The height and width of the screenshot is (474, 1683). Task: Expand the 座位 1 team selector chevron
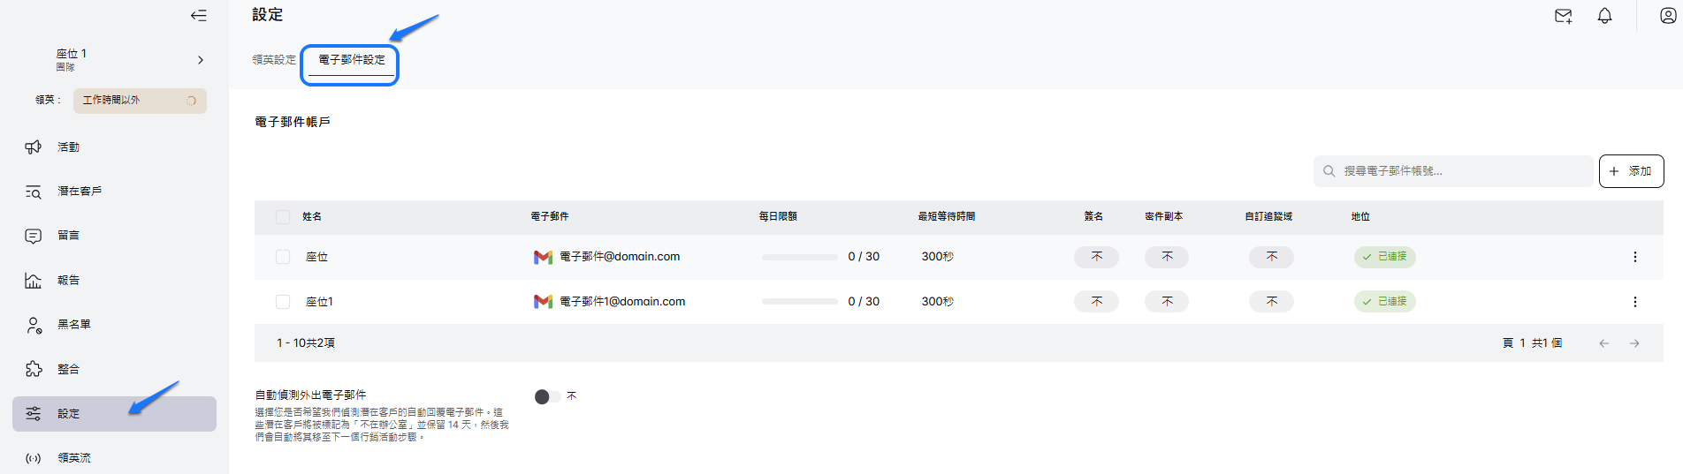click(x=201, y=60)
